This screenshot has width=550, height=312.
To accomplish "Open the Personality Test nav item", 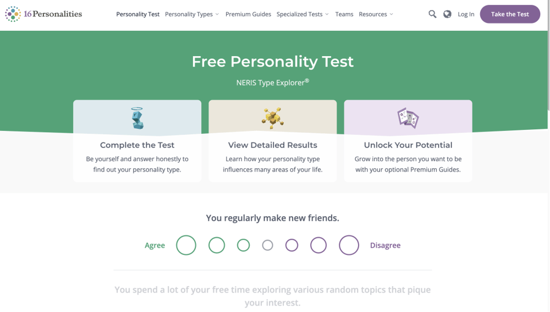I will tap(138, 14).
